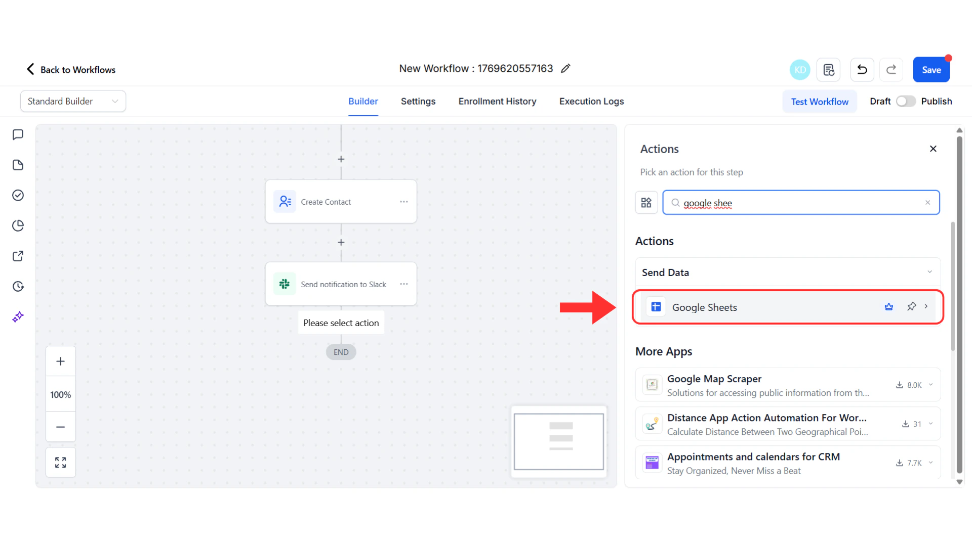The image size is (972, 546).
Task: Click the external link sidebar icon
Action: [18, 256]
